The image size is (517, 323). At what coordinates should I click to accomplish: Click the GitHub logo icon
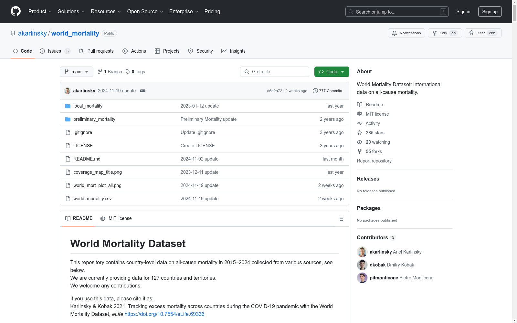[x=16, y=11]
